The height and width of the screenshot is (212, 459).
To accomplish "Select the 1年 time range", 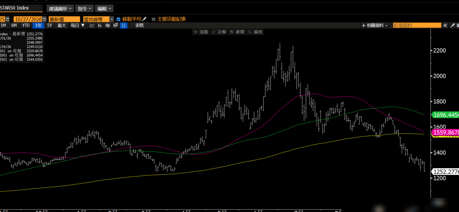I will tap(38, 25).
